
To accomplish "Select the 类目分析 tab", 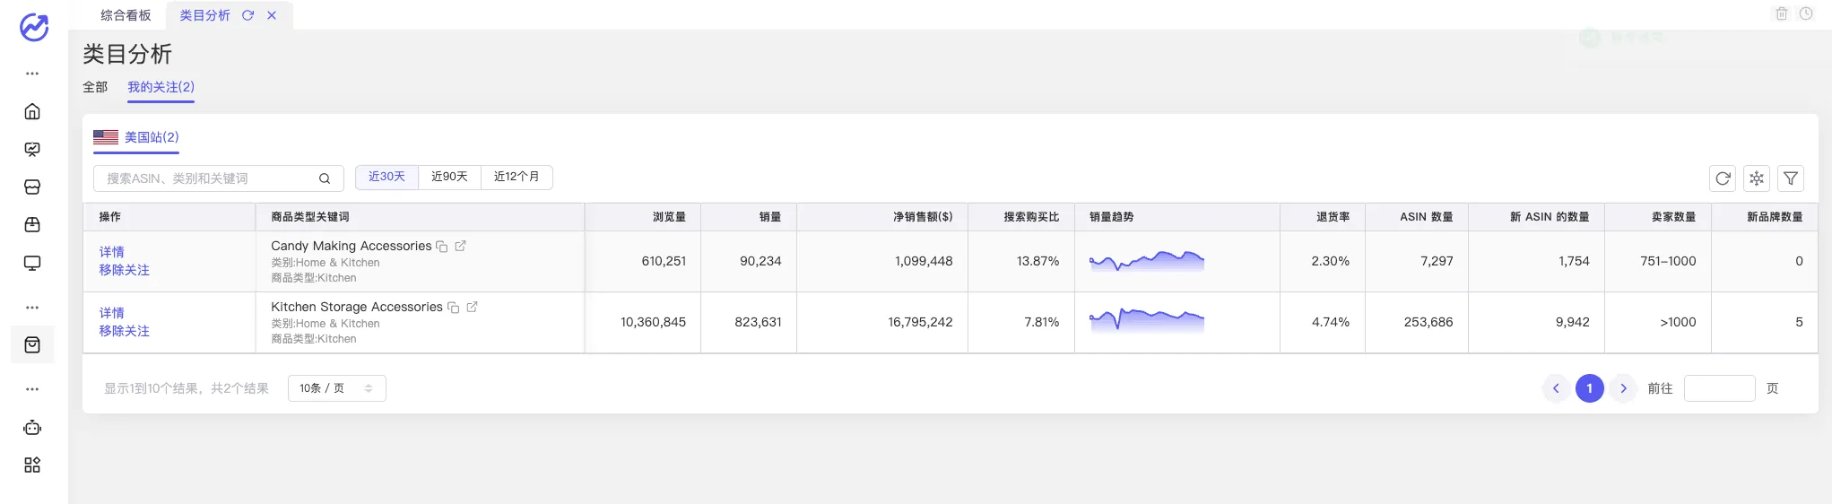I will pos(204,15).
